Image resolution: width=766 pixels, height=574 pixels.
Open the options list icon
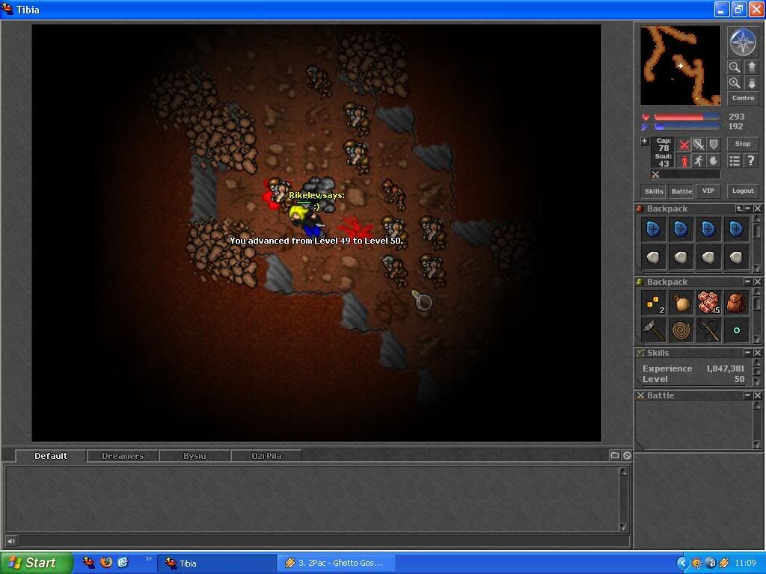(735, 161)
